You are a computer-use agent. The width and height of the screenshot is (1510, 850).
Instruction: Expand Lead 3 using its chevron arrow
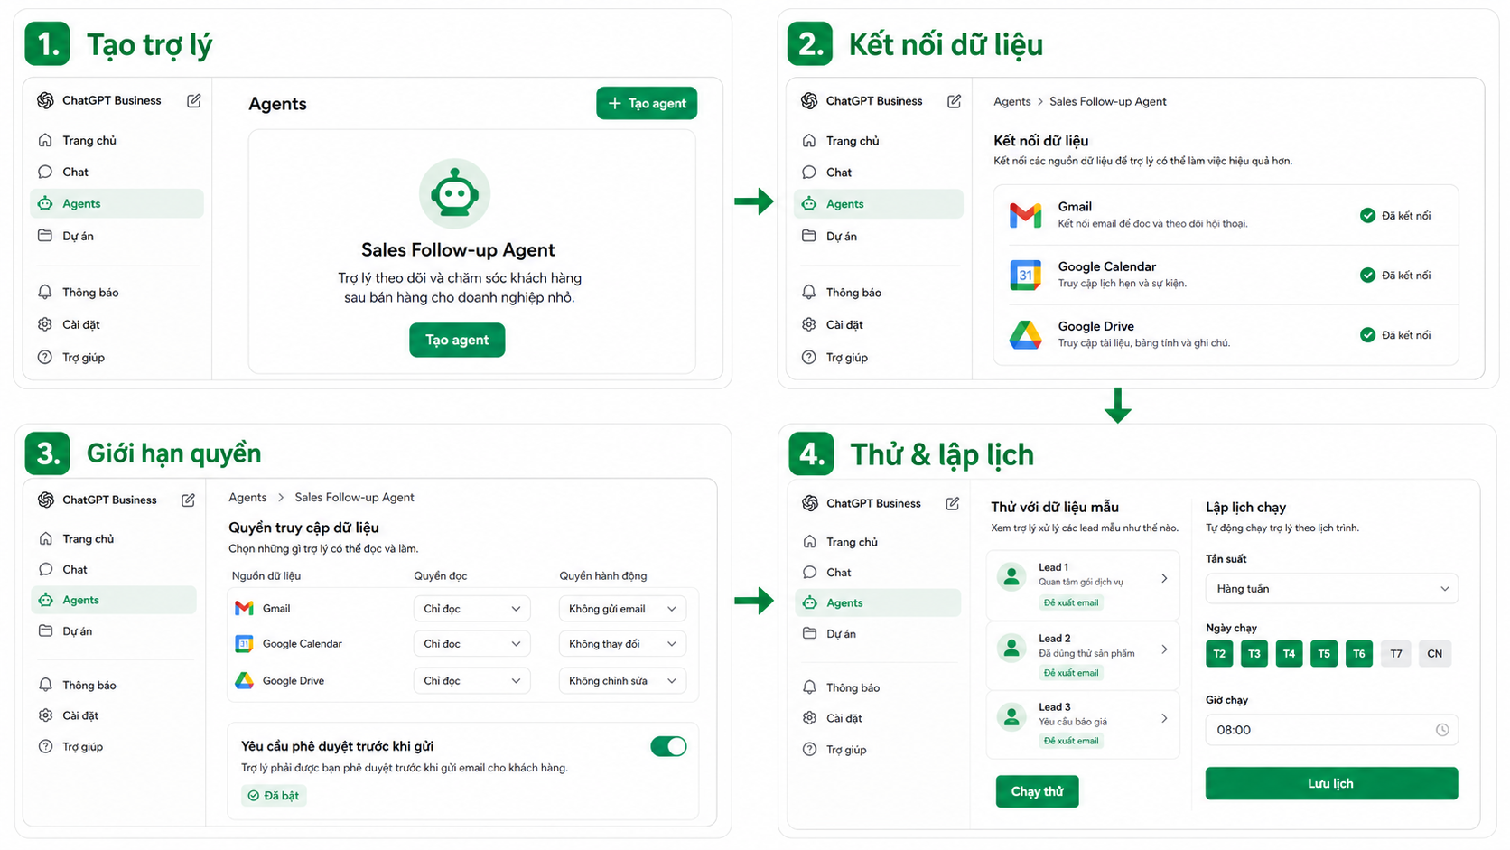click(1164, 718)
